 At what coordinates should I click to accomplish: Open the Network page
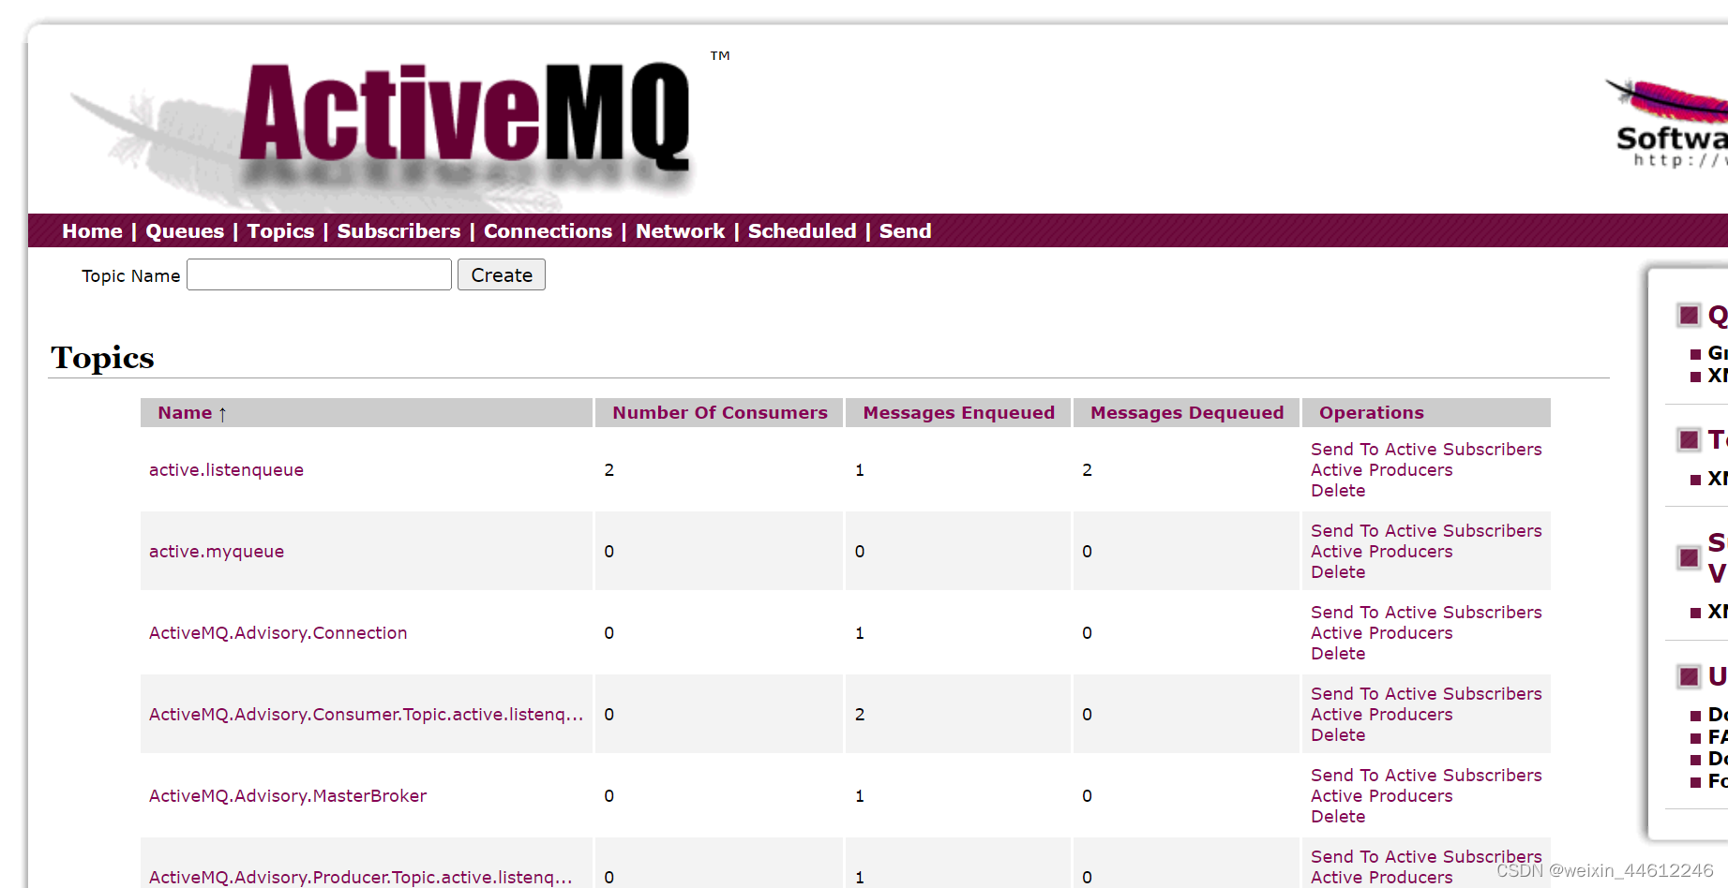click(x=680, y=230)
